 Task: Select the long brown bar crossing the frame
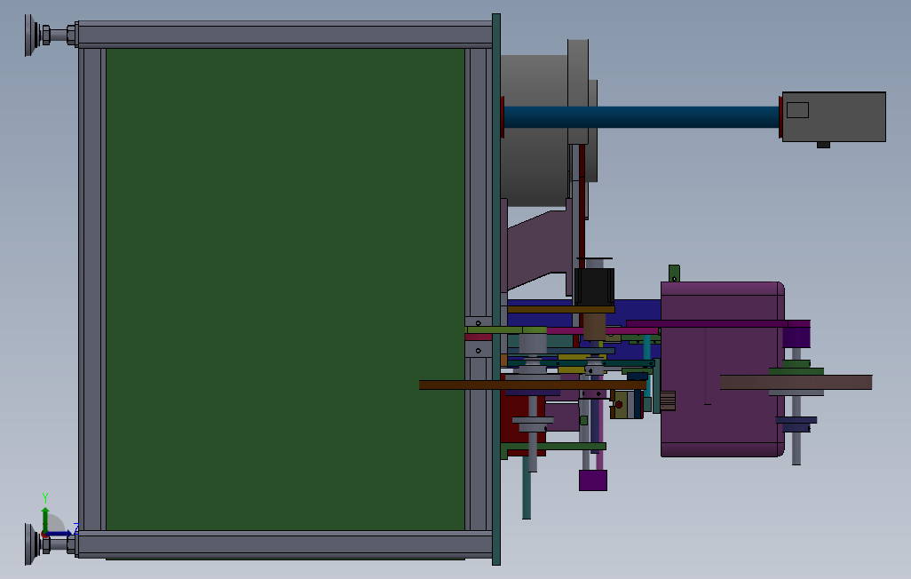click(x=533, y=385)
